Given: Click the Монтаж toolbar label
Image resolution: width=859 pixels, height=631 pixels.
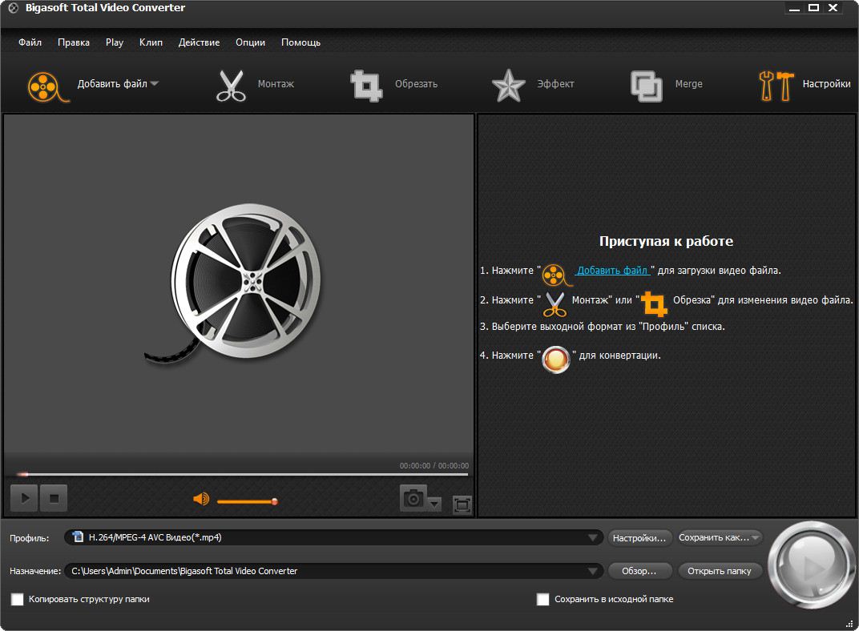Looking at the screenshot, I should 276,84.
